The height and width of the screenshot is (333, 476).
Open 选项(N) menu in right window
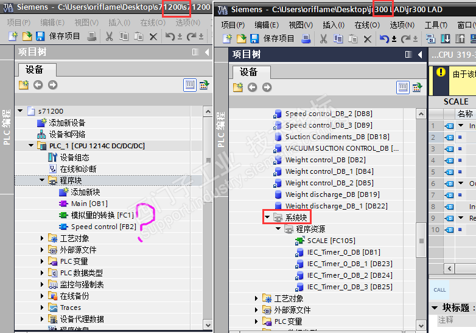point(402,25)
